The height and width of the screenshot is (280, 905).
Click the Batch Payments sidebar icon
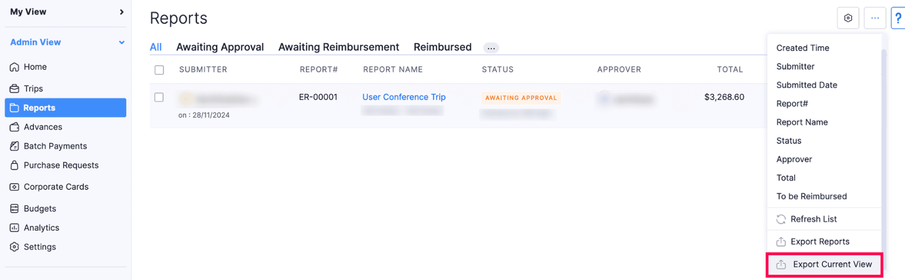pos(15,146)
